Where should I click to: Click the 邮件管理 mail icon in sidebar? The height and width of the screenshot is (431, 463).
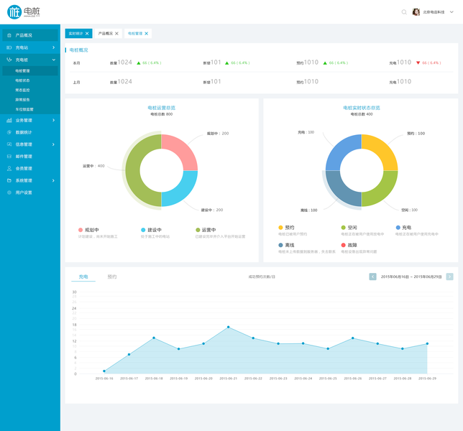(9, 157)
